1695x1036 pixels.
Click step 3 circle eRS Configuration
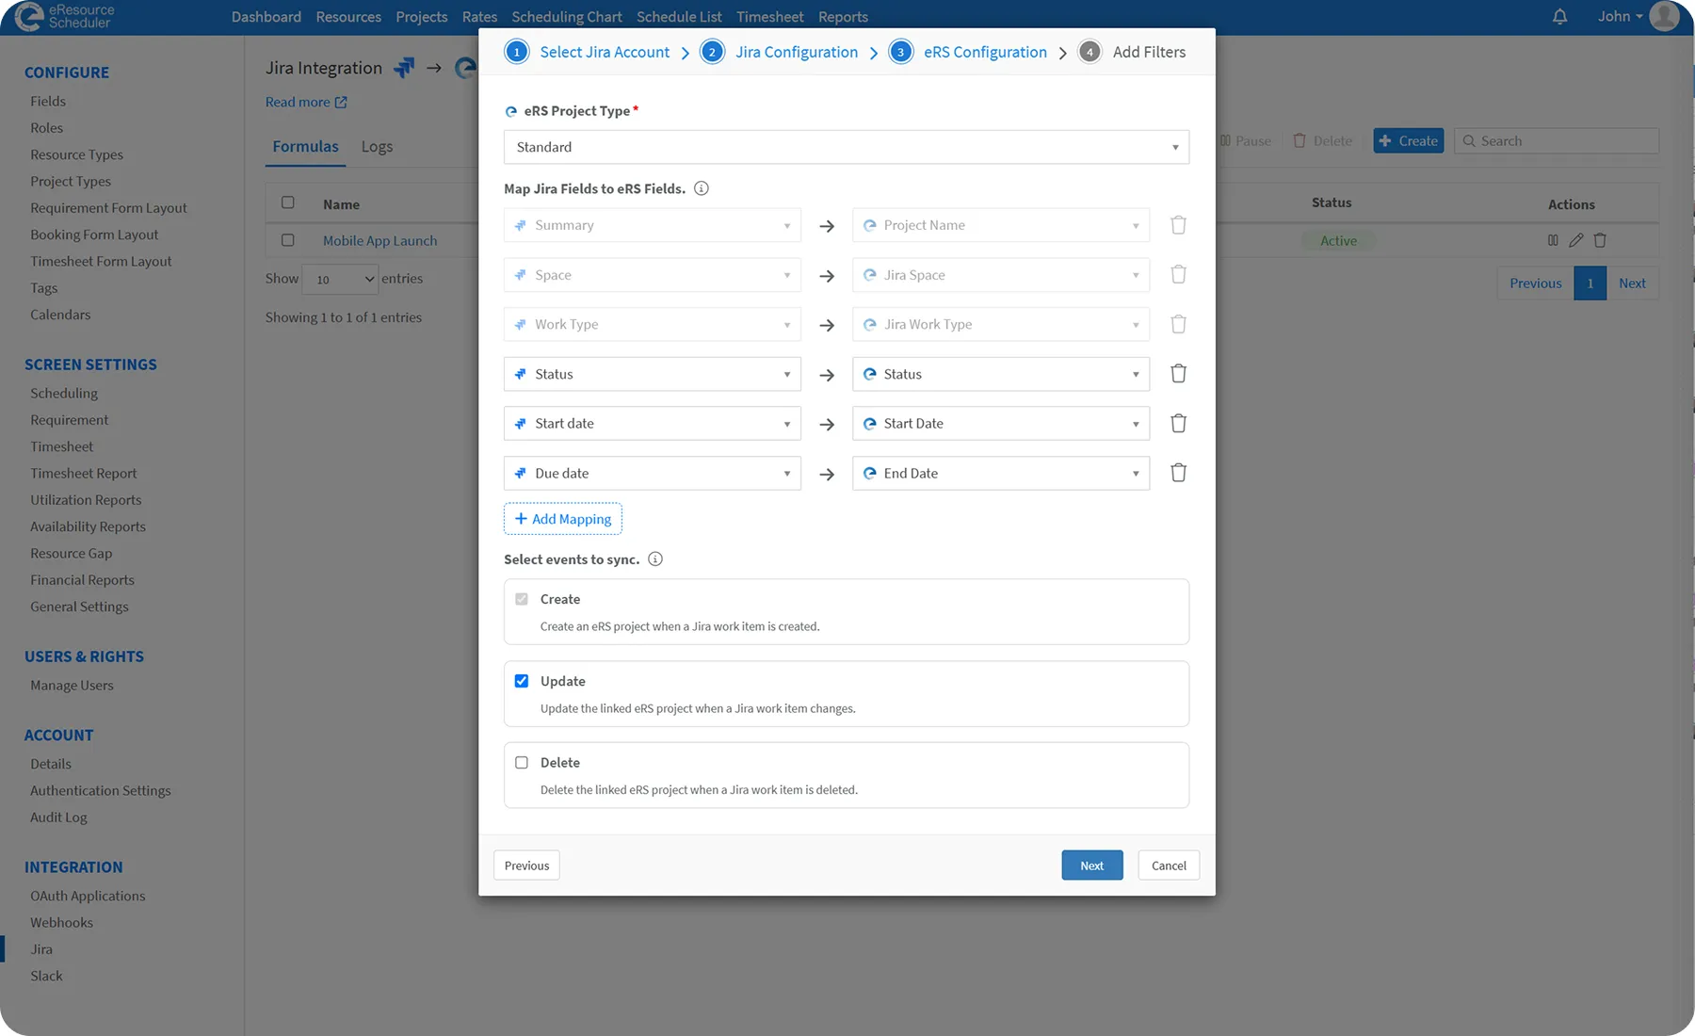(x=900, y=52)
